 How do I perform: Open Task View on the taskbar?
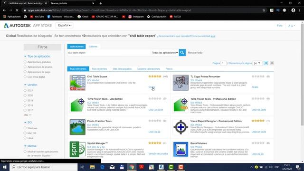tap(82, 167)
